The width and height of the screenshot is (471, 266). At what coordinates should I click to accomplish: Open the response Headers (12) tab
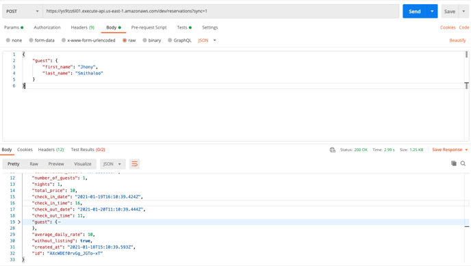click(51, 149)
